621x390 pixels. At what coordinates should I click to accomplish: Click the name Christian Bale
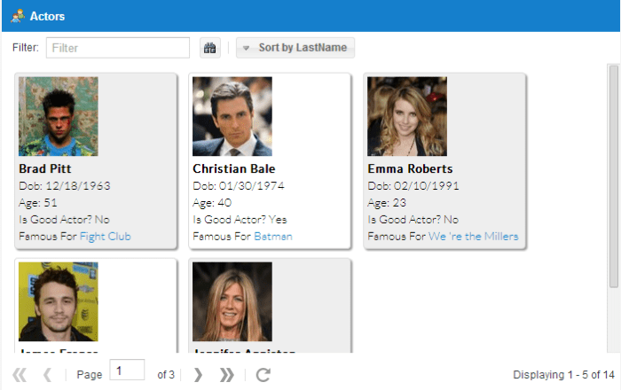pyautogui.click(x=233, y=169)
